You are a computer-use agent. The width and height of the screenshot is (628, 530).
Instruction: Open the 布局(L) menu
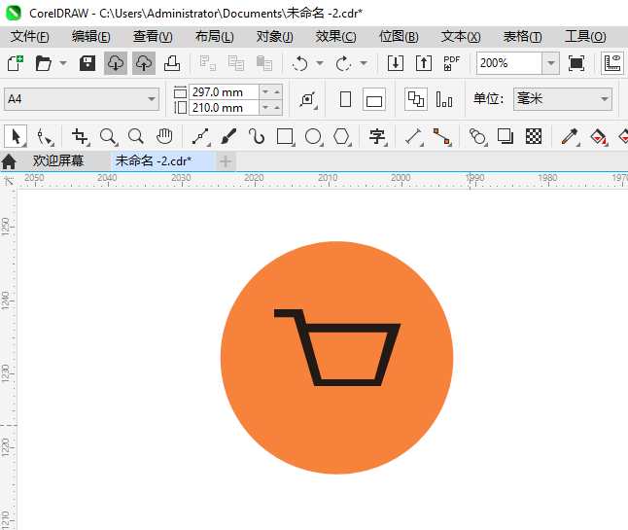214,36
